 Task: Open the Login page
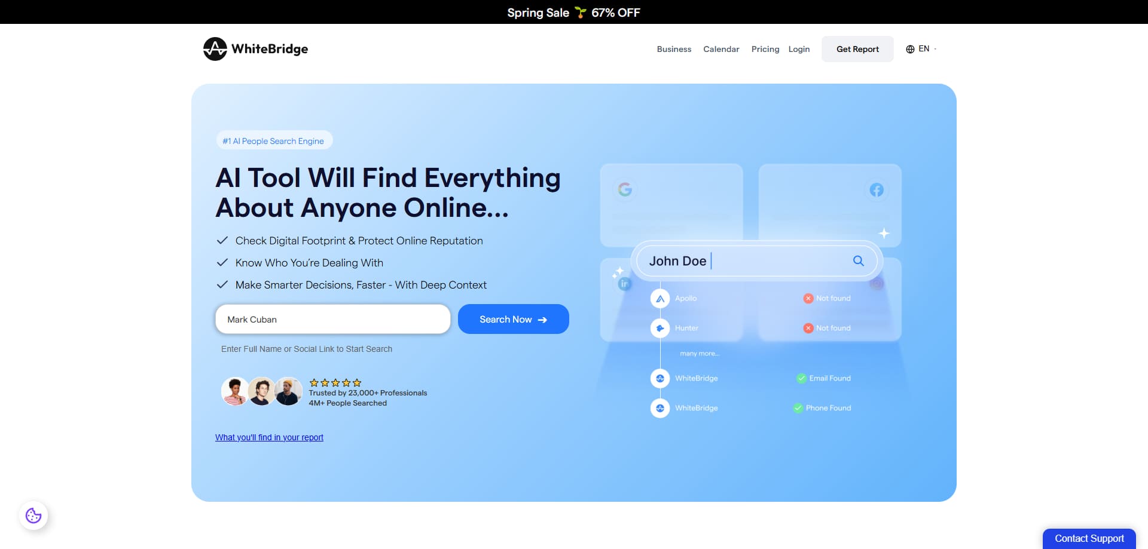point(799,49)
